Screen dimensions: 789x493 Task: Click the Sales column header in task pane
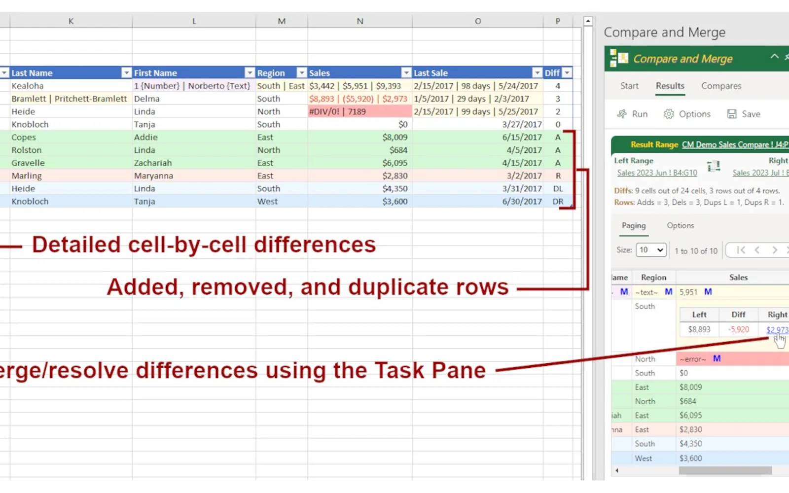tap(738, 278)
